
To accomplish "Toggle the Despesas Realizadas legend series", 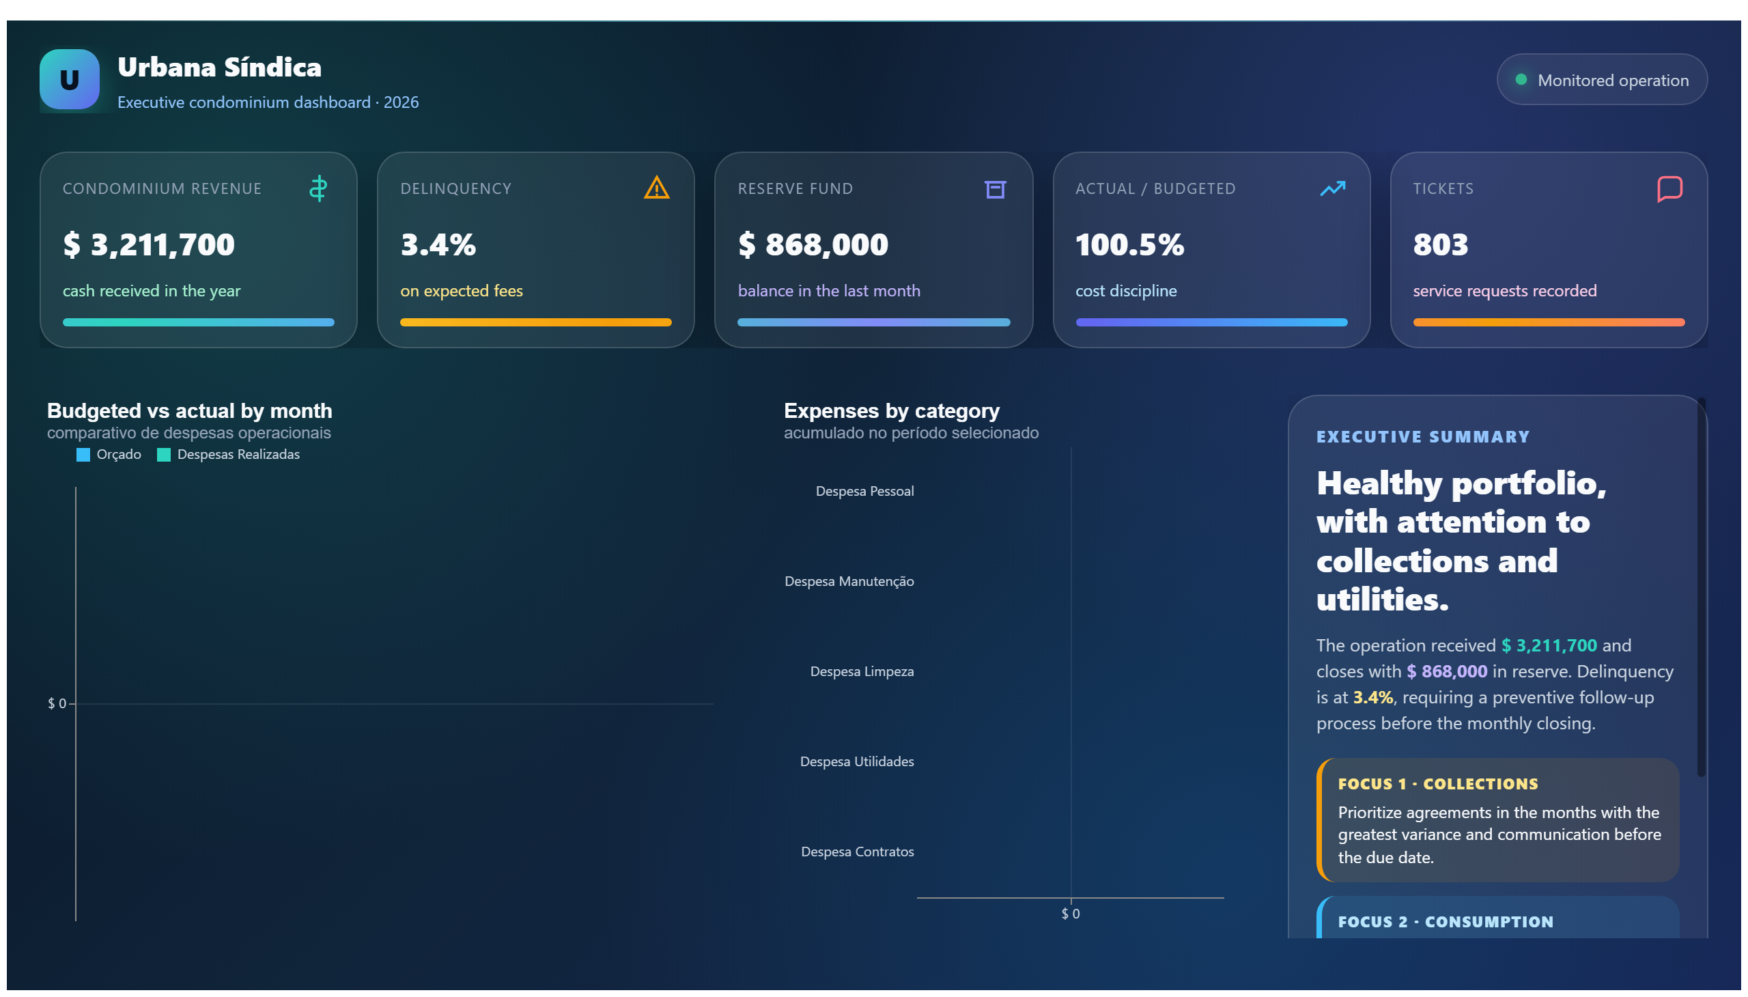I will click(229, 455).
